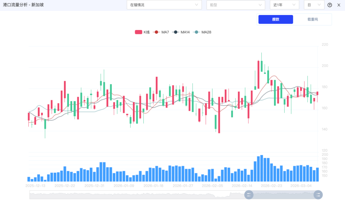Image resolution: width=345 pixels, height=203 pixels.
Task: Click the right handle of zoom slider
Action: pyautogui.click(x=318, y=195)
